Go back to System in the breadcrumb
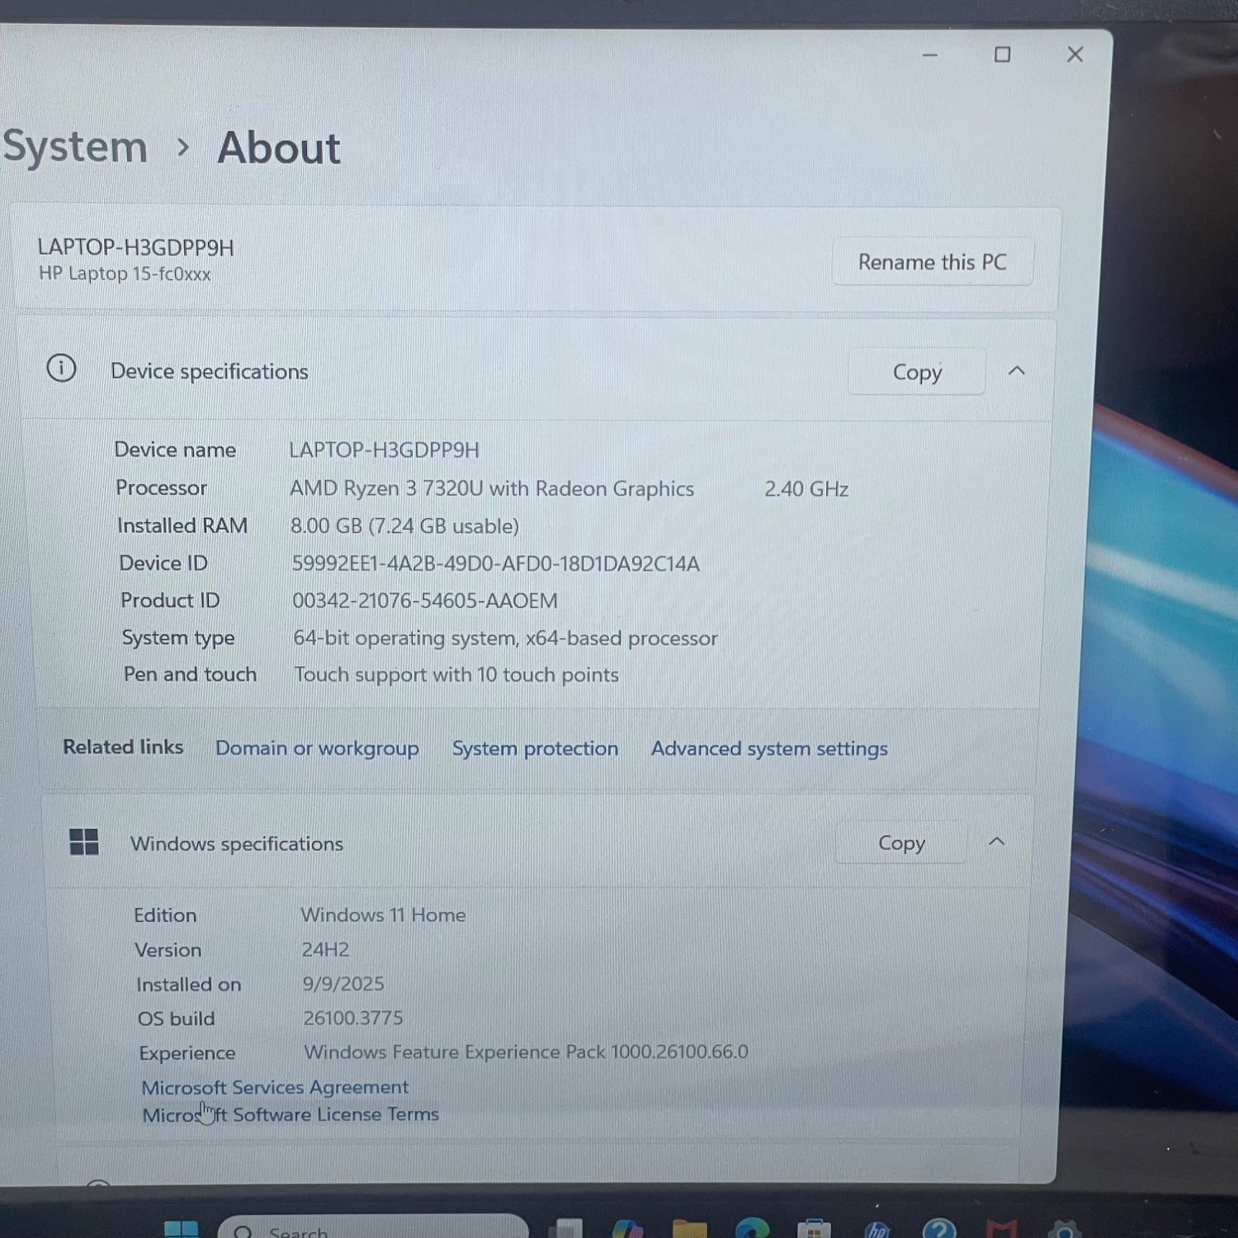Image resolution: width=1238 pixels, height=1238 pixels. [x=75, y=147]
